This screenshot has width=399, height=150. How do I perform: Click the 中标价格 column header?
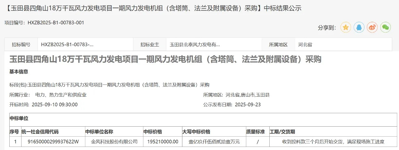coord(163,132)
